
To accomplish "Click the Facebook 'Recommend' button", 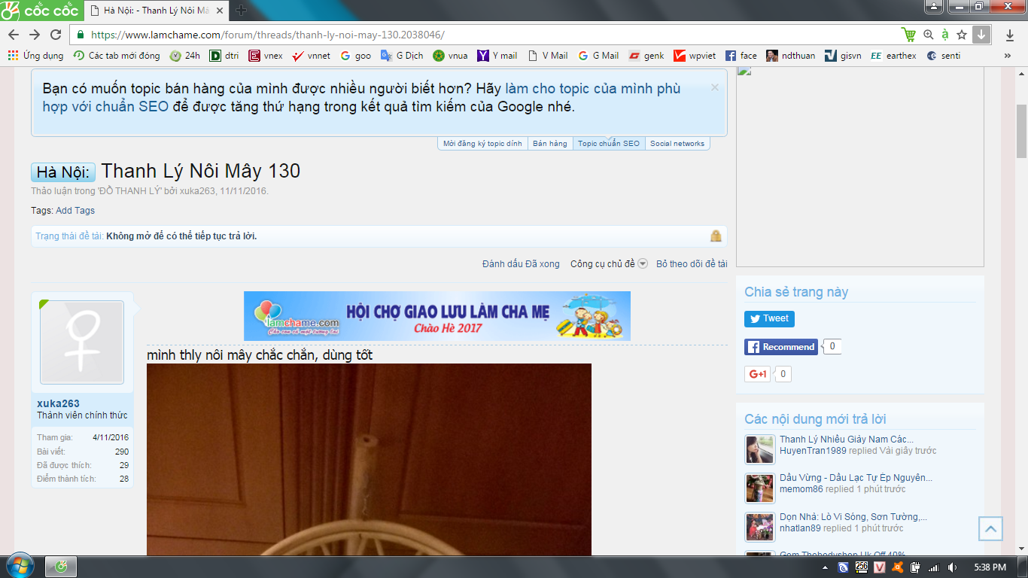I will pos(783,347).
